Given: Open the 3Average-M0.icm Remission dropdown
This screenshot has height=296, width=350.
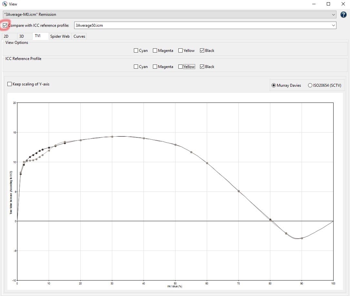Looking at the screenshot, I should [x=170, y=15].
